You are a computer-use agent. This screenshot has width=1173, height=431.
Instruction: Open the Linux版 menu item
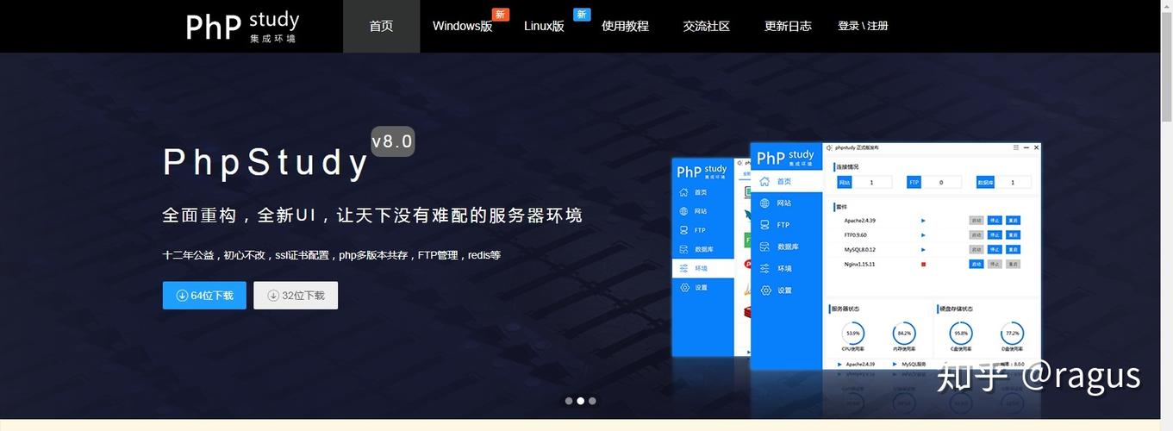[544, 26]
